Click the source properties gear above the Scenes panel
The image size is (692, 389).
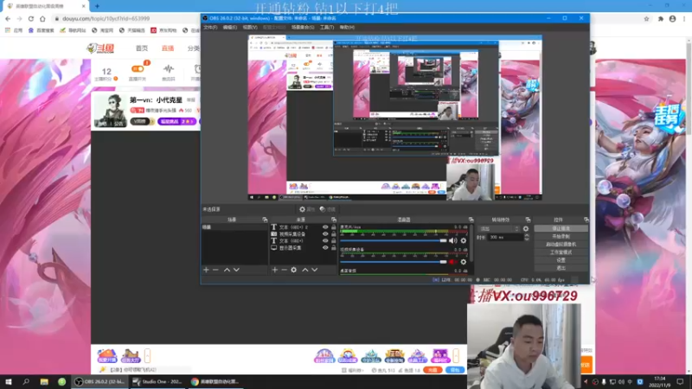click(x=307, y=209)
